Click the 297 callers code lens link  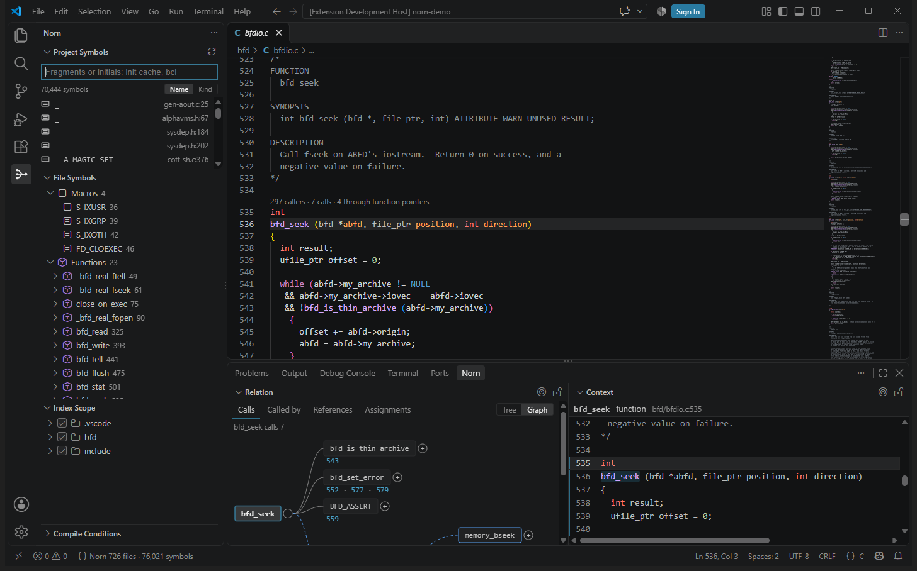(x=288, y=202)
